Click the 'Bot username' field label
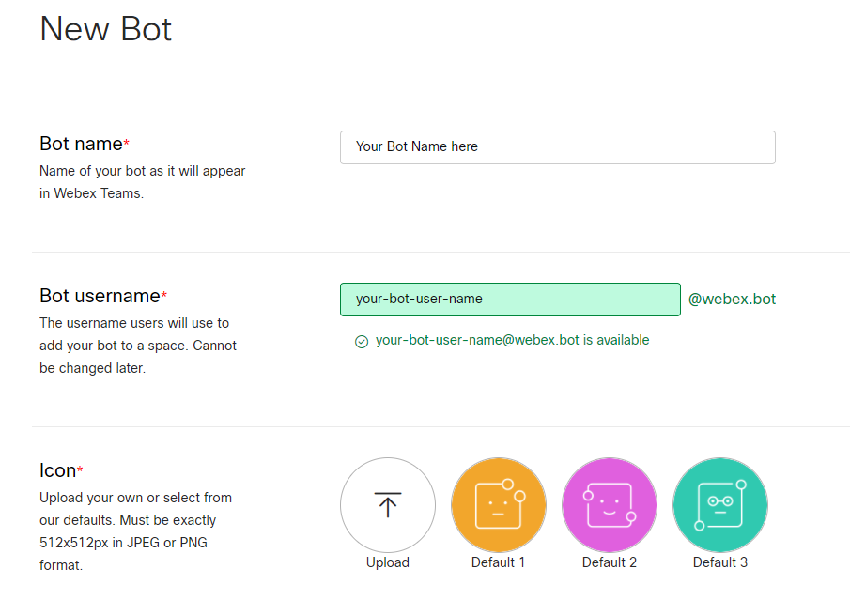 coord(100,296)
